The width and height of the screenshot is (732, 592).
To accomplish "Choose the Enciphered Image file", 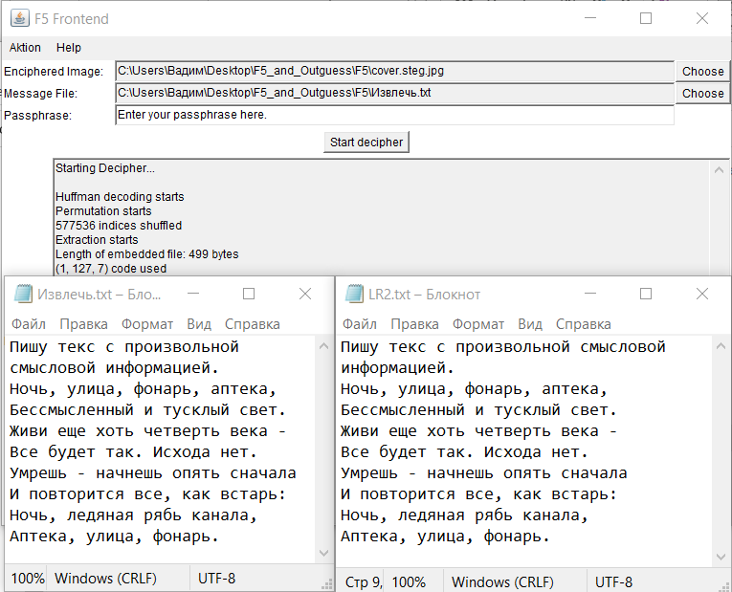I will coord(702,72).
